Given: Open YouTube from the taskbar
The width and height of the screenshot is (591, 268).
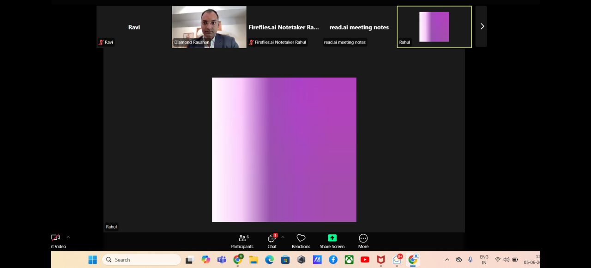Looking at the screenshot, I should coord(365,260).
